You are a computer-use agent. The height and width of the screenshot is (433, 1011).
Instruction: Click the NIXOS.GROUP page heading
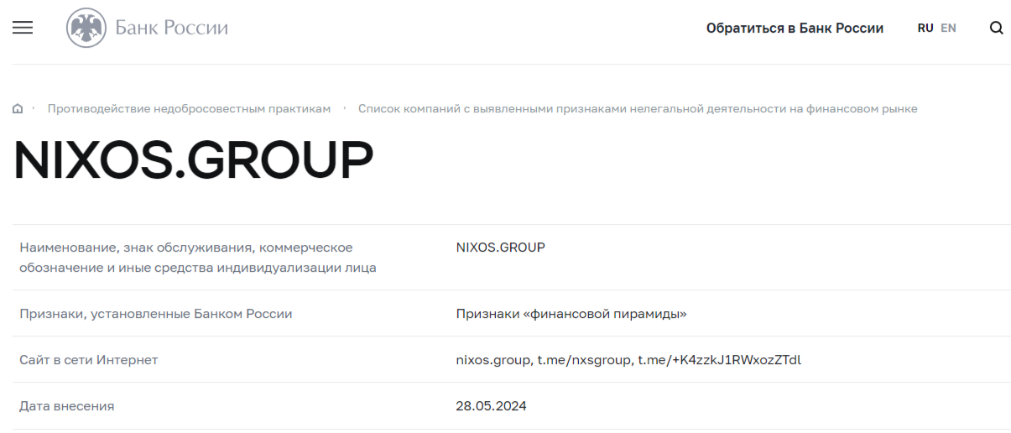[x=193, y=161]
